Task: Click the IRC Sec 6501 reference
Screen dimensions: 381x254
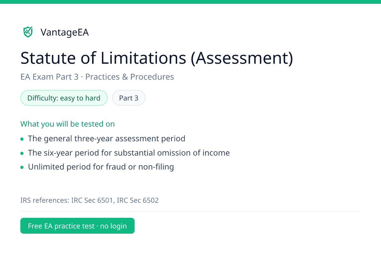Action: point(92,200)
